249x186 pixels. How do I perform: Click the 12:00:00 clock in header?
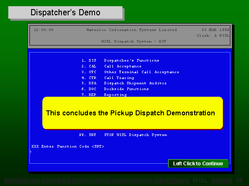click(x=44, y=30)
